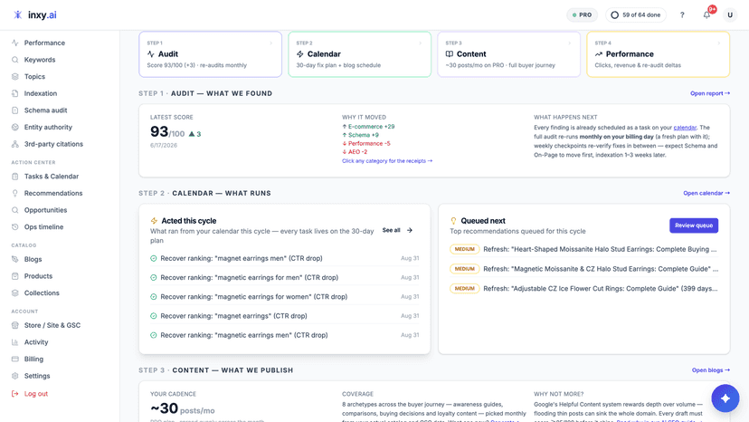Follow the Open blogs link
The height and width of the screenshot is (422, 749).
(711, 370)
